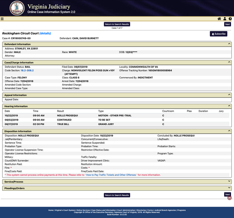Open footer Home link
The image size is (234, 218).
tap(51, 210)
